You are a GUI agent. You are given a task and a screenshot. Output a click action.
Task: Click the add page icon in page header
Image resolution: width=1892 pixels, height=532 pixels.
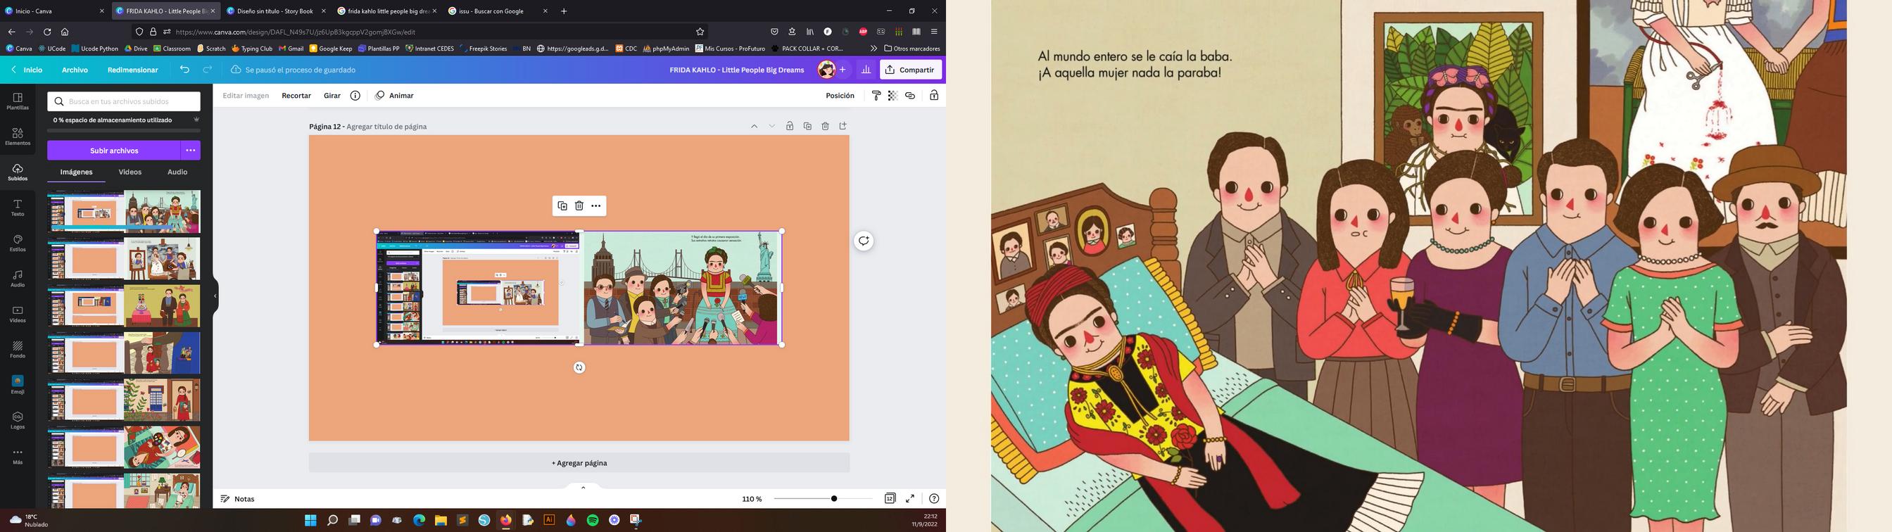[843, 127]
